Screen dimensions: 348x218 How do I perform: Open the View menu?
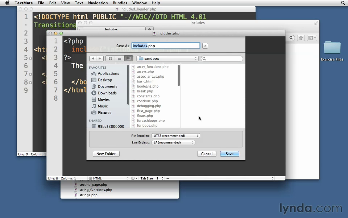[66, 3]
